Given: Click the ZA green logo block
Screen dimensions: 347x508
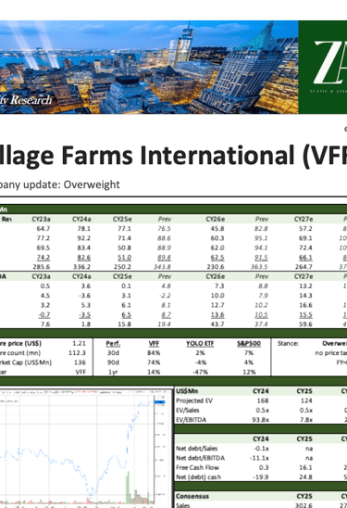Looking at the screenshot, I should tap(323, 67).
